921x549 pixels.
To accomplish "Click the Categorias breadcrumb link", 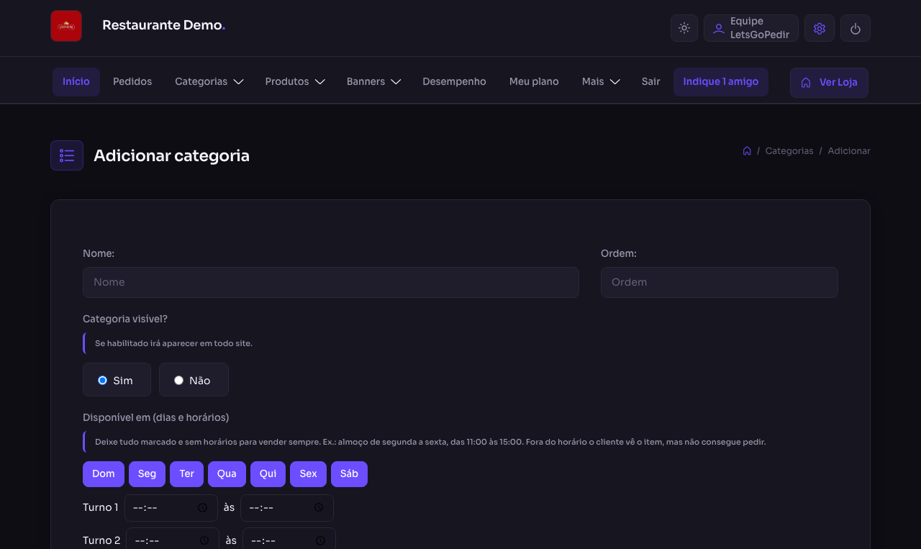I will pyautogui.click(x=789, y=151).
